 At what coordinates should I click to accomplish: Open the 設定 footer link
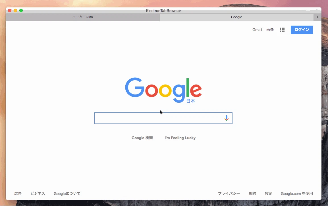pyautogui.click(x=268, y=193)
